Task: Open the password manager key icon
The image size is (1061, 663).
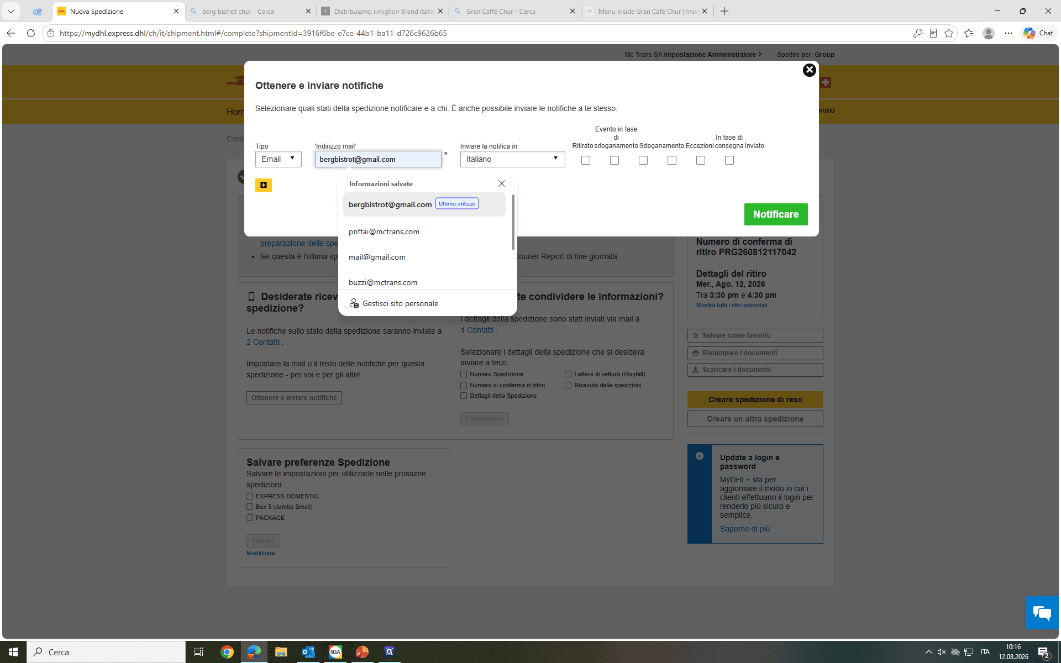Action: (917, 33)
